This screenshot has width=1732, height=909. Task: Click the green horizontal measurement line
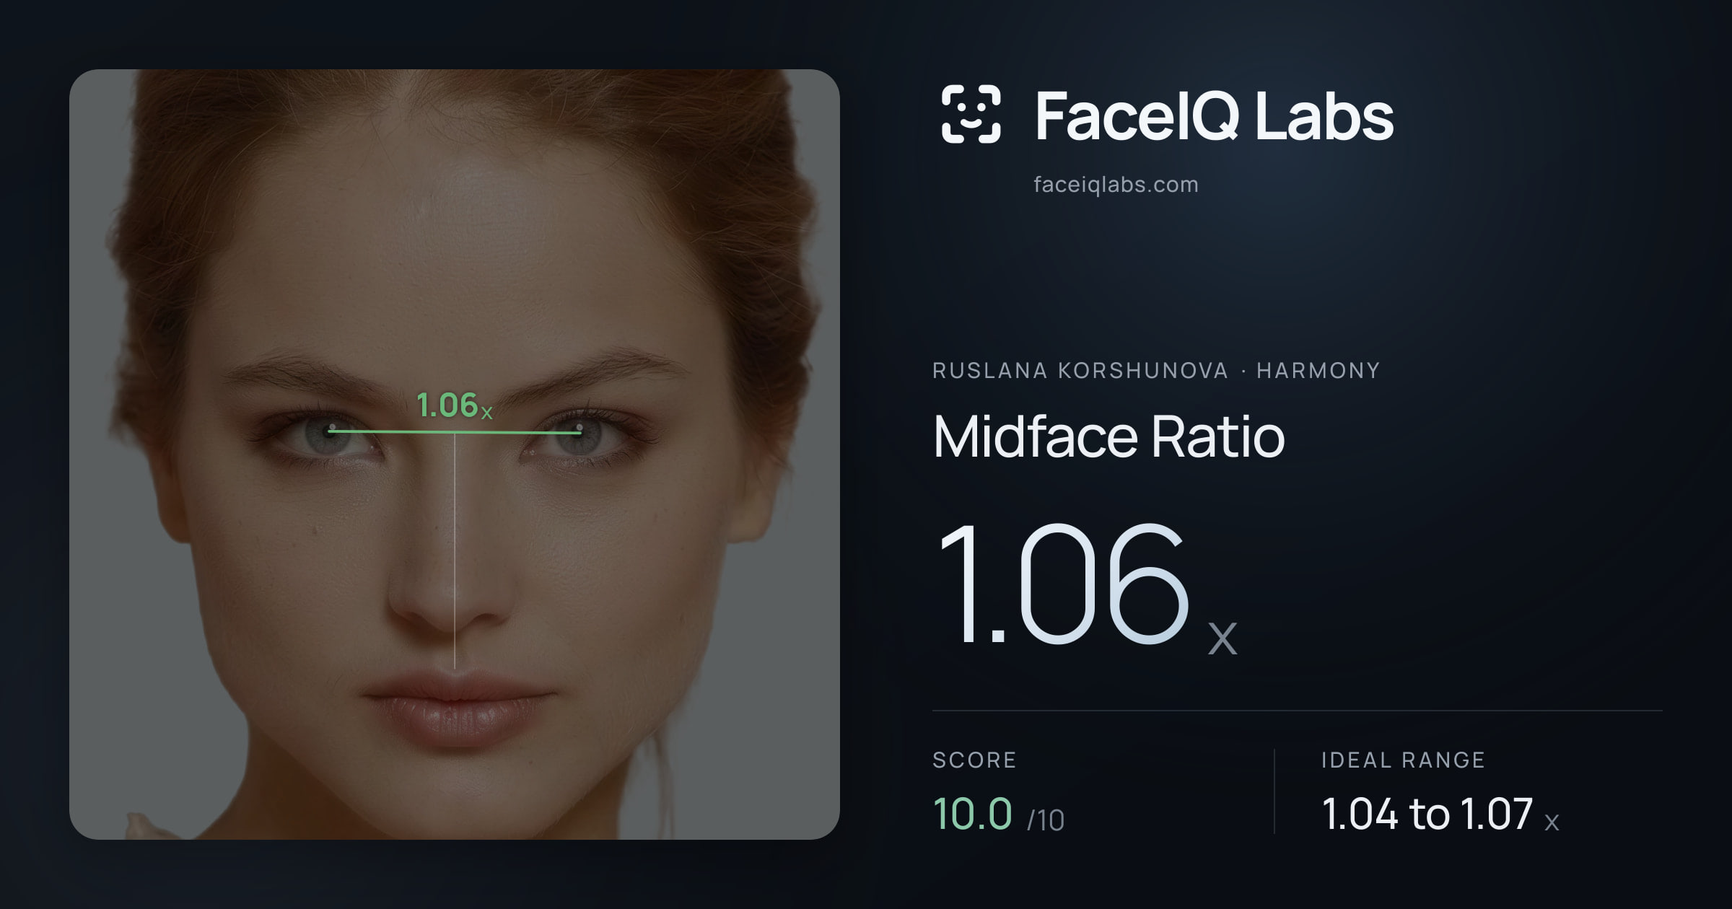coord(455,431)
